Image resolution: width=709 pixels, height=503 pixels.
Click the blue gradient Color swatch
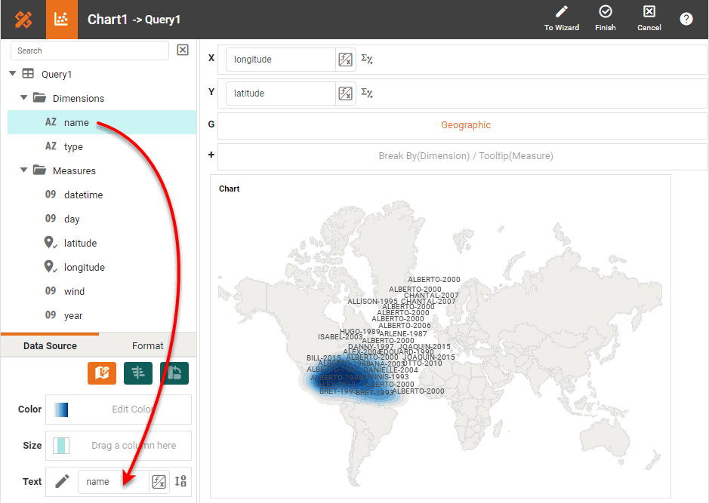[x=61, y=409]
